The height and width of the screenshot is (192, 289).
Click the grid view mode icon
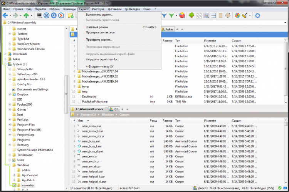(206, 15)
